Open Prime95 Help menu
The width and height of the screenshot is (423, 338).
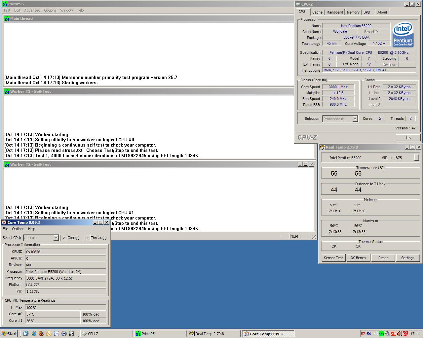(x=80, y=10)
